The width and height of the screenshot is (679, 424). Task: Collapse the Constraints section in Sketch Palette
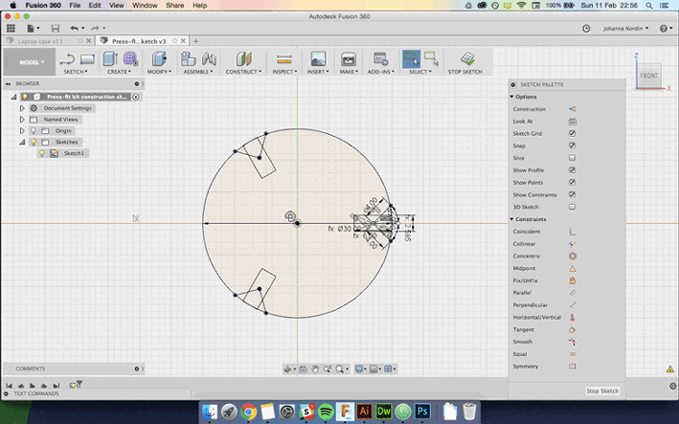pos(512,219)
